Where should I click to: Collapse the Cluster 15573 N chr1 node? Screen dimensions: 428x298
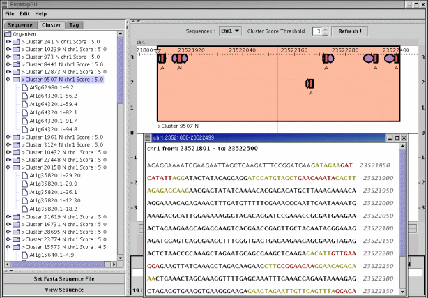tap(8, 247)
